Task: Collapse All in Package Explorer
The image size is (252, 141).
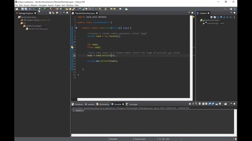Action: coord(50,13)
